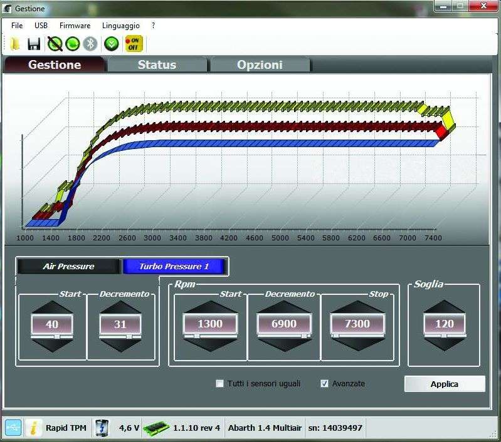Click the yellow info icon beside Rapid TPM
501x442 pixels.
click(x=33, y=428)
